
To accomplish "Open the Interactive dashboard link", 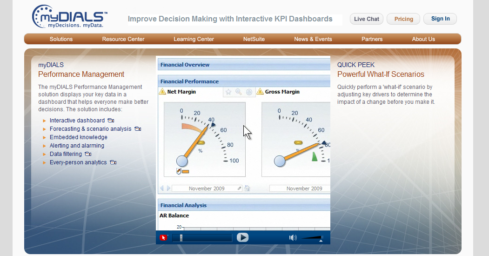I will click(x=77, y=121).
